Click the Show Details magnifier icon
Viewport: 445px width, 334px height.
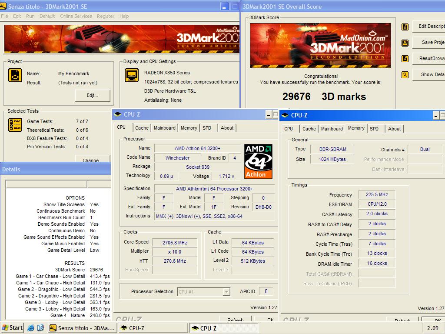(x=405, y=75)
